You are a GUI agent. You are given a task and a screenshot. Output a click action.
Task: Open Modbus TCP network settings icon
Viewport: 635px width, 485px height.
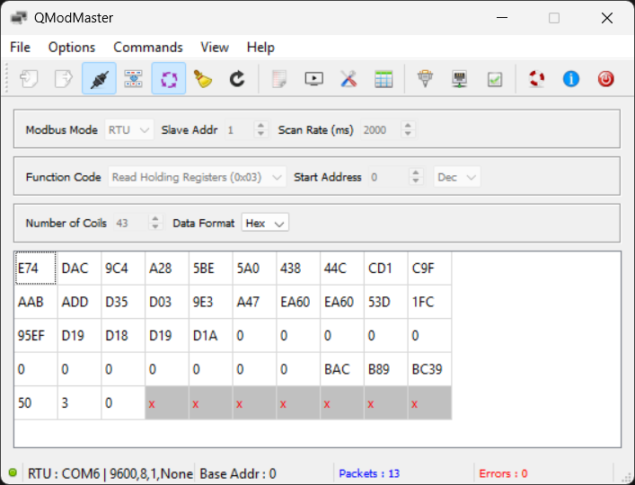[x=460, y=79]
